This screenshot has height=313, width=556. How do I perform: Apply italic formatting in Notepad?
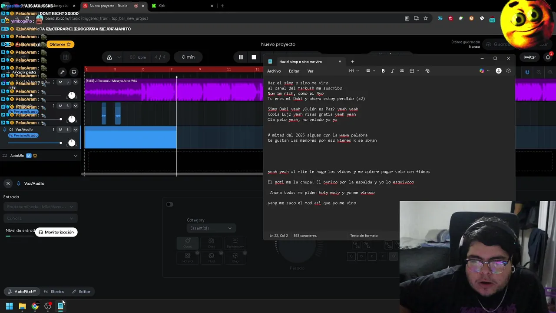(392, 71)
